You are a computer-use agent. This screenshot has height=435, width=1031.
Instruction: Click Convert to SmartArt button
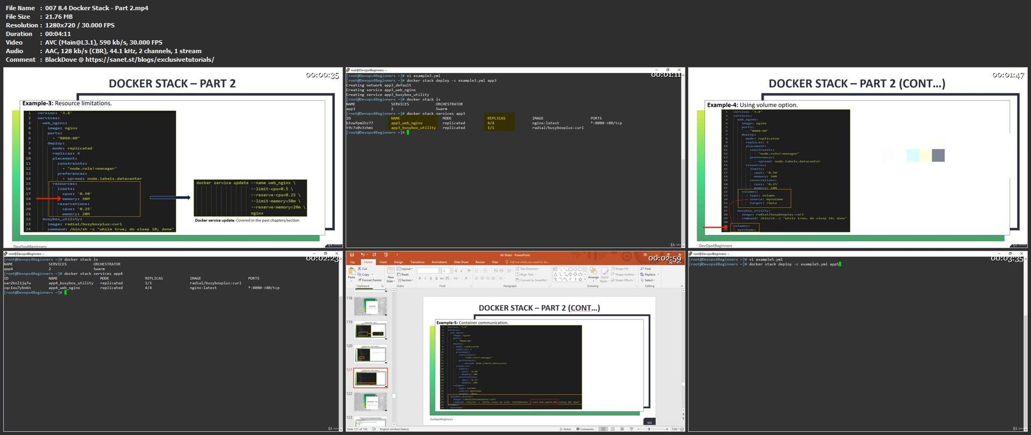pyautogui.click(x=531, y=280)
